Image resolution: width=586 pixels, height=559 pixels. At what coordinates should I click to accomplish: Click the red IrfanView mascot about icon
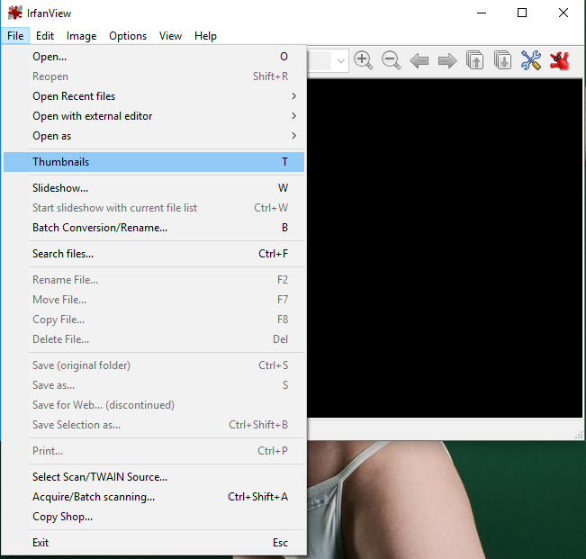pos(560,60)
